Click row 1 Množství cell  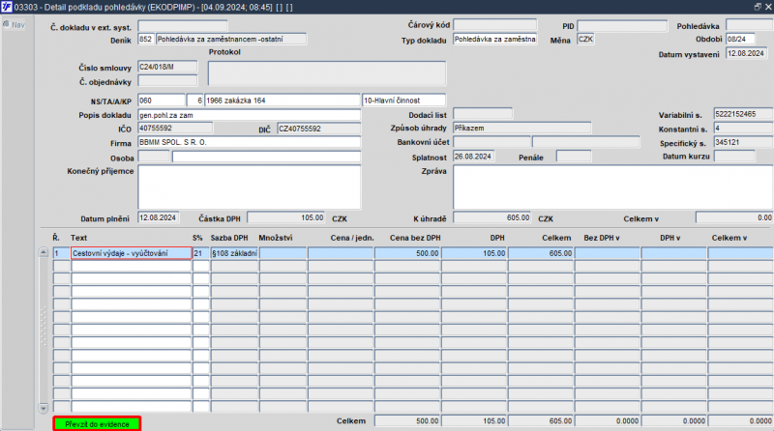tap(283, 253)
